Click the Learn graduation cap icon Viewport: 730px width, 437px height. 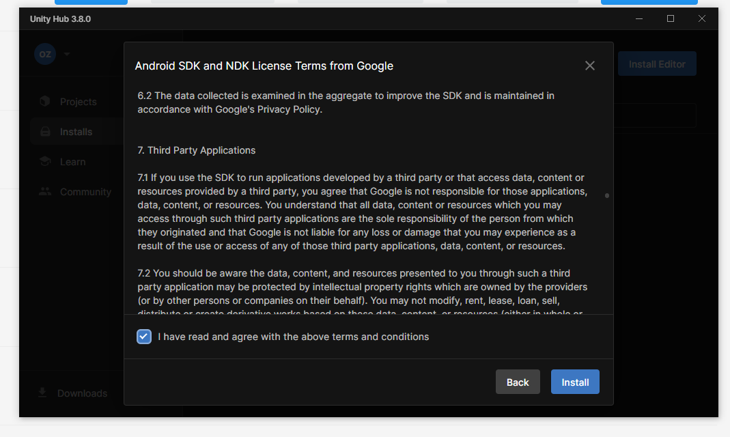pyautogui.click(x=45, y=161)
